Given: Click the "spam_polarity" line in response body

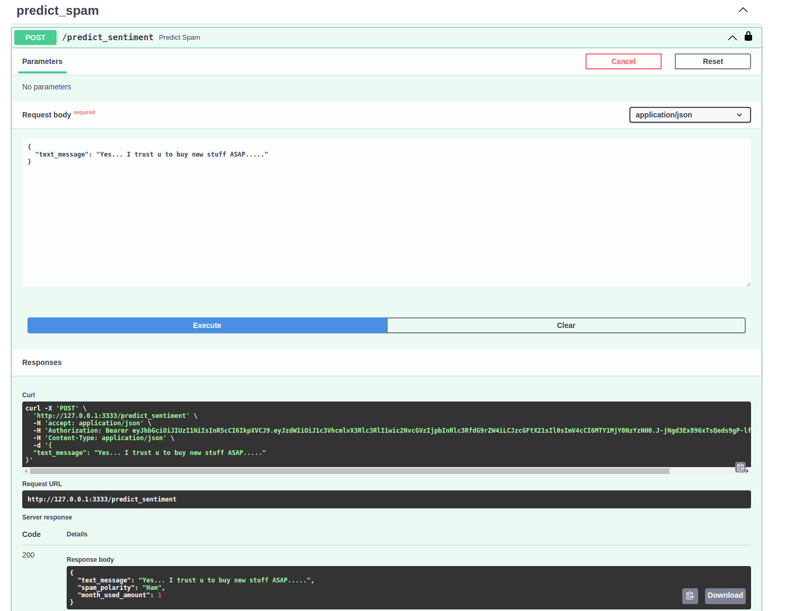Looking at the screenshot, I should coord(121,588).
